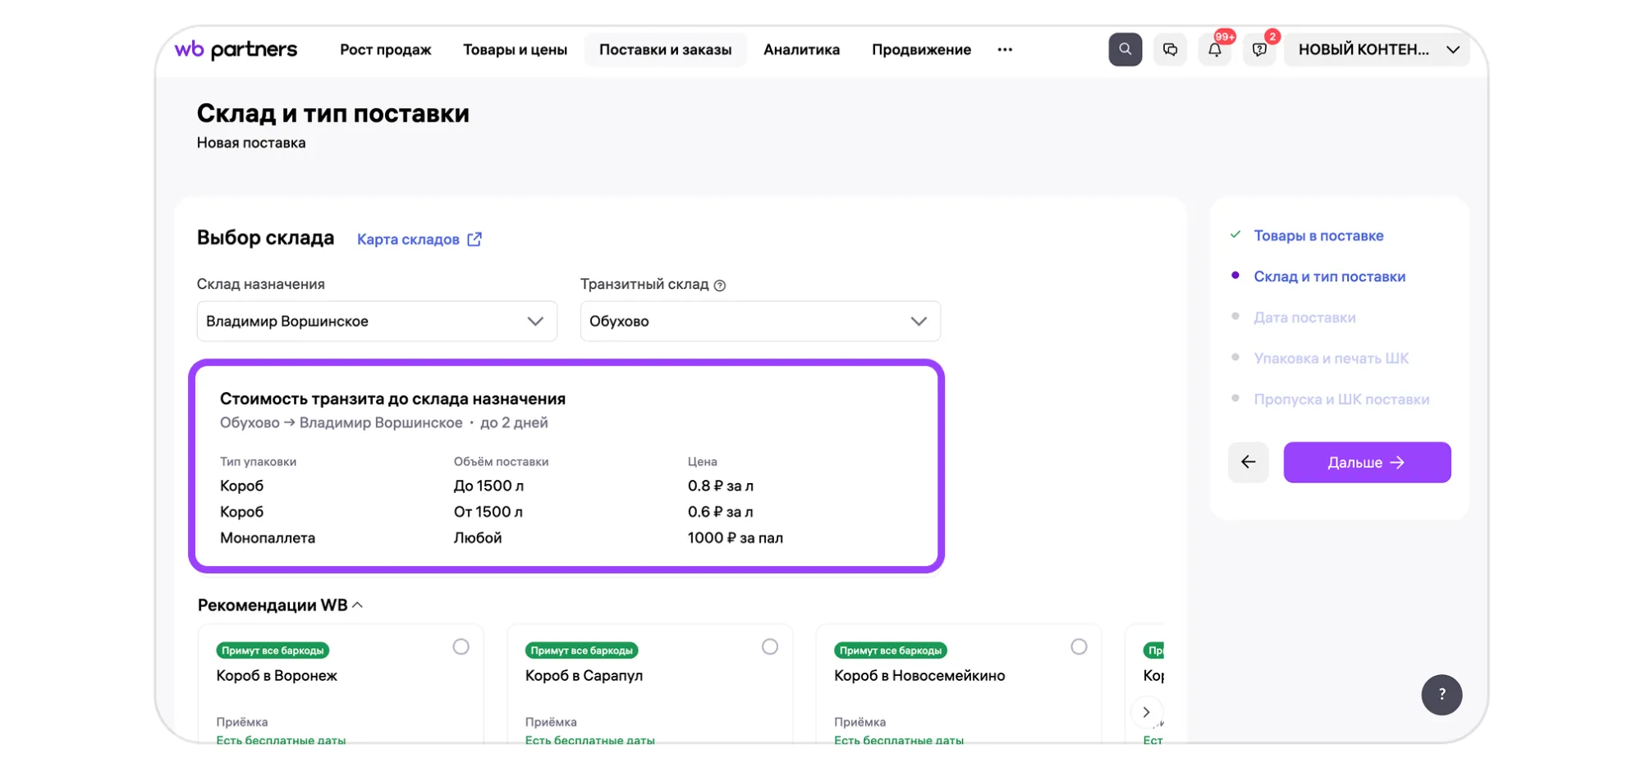
Task: Select the Короб в Новосемейкино radio button
Action: coord(1079,647)
